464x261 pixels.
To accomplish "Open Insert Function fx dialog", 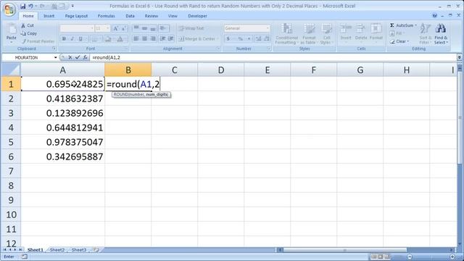I will [85, 57].
